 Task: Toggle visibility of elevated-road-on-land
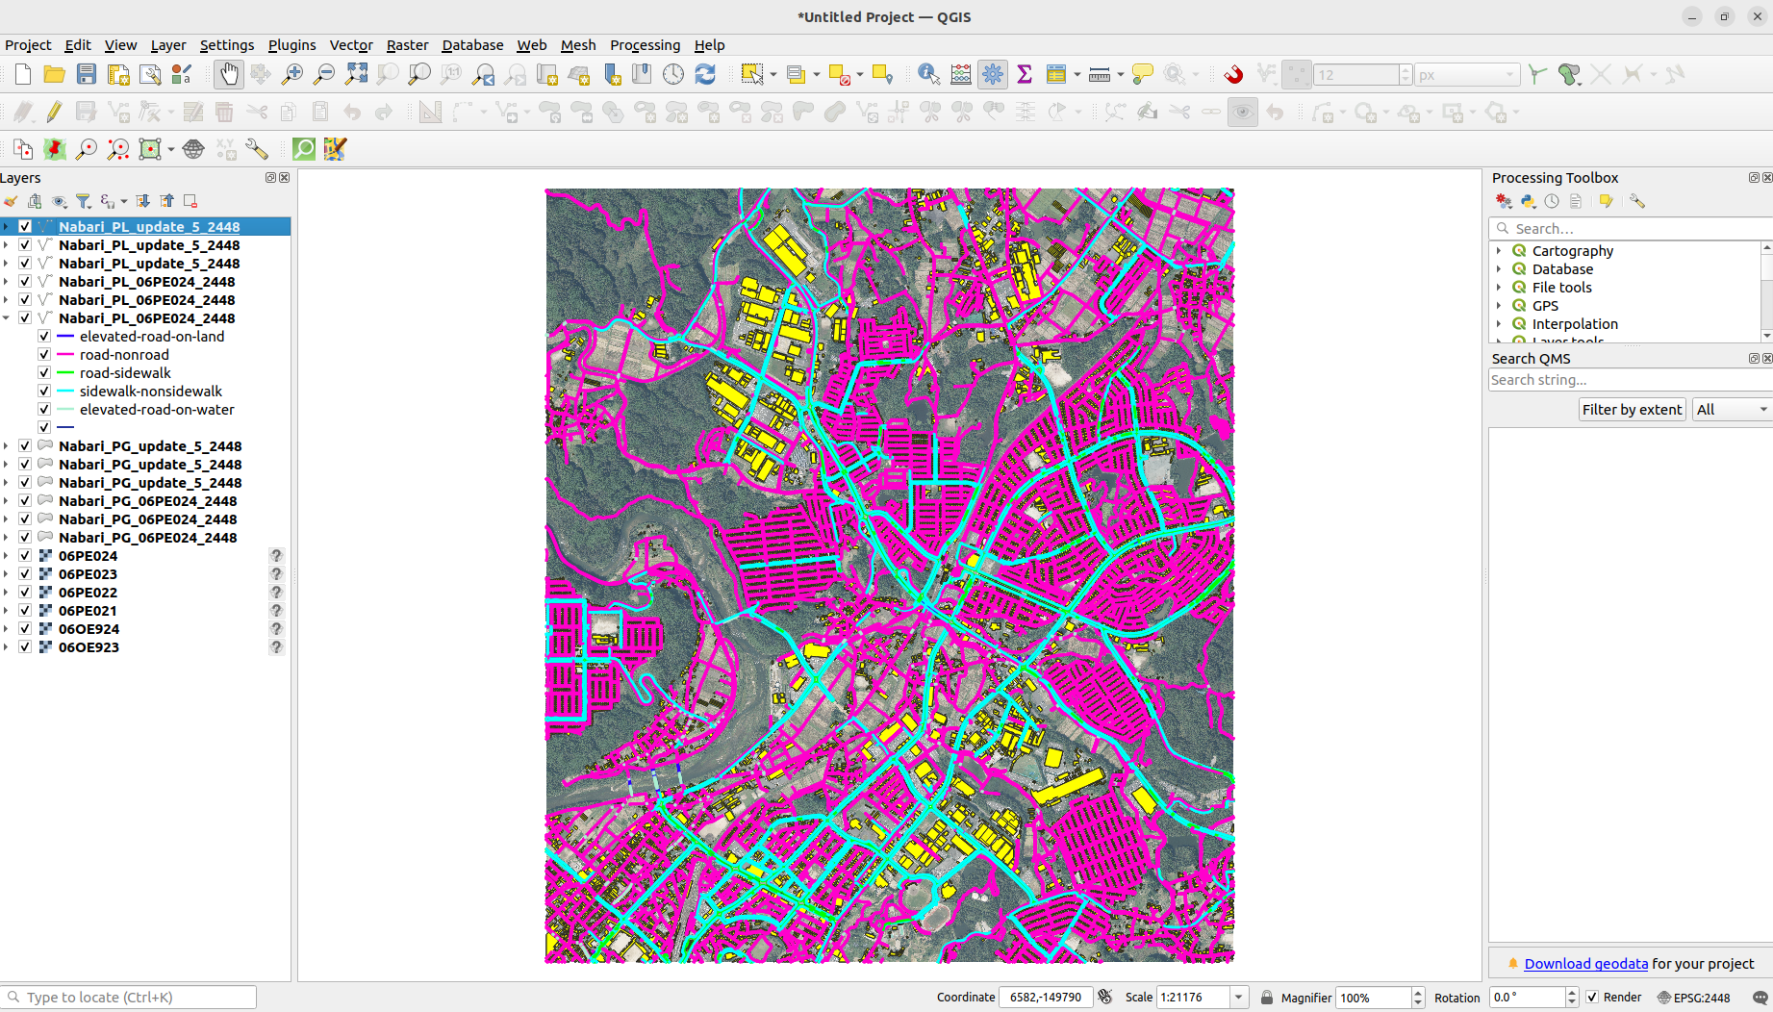tap(44, 337)
